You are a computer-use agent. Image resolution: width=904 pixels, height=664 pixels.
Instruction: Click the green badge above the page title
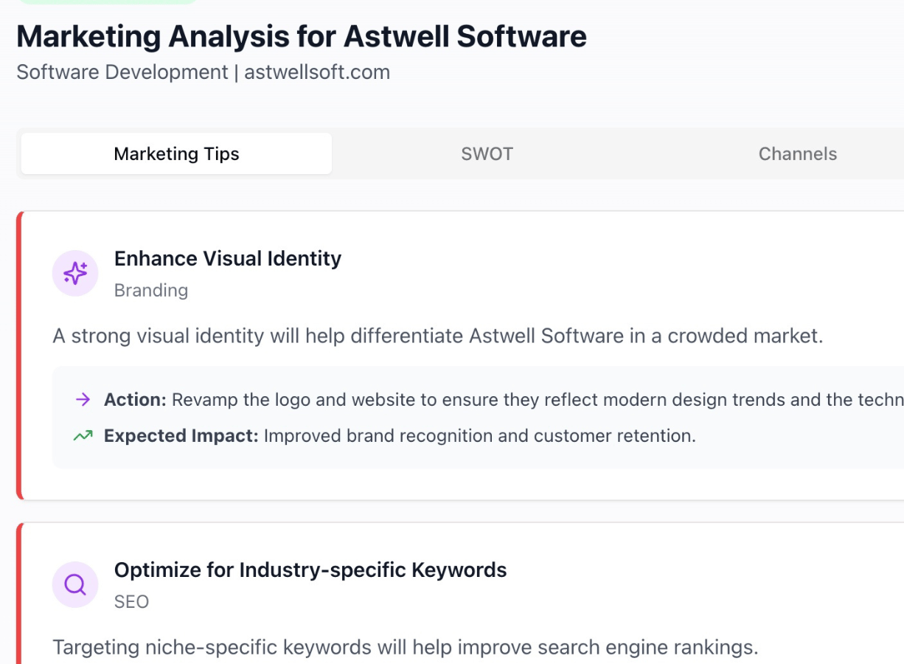point(107,2)
